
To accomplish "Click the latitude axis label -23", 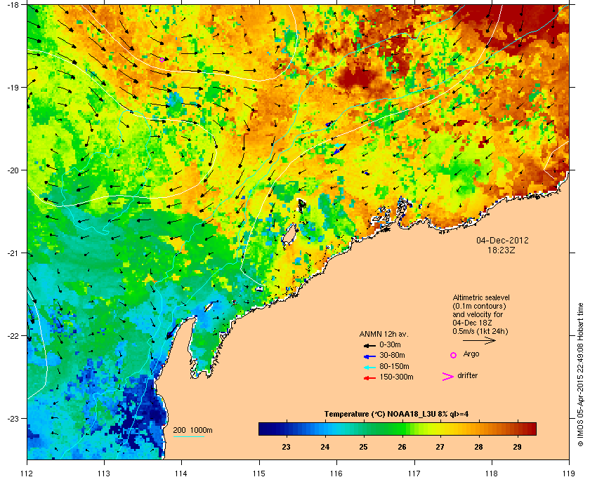I will pyautogui.click(x=13, y=418).
